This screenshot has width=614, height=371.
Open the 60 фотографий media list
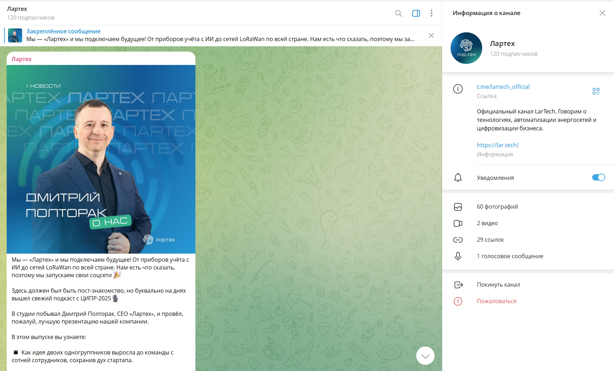point(497,207)
